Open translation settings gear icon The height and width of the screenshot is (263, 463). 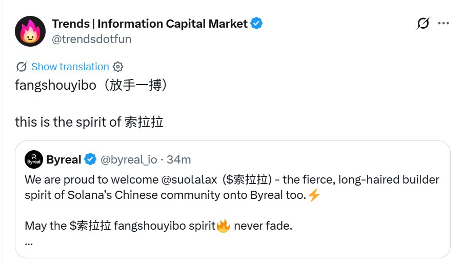click(118, 67)
